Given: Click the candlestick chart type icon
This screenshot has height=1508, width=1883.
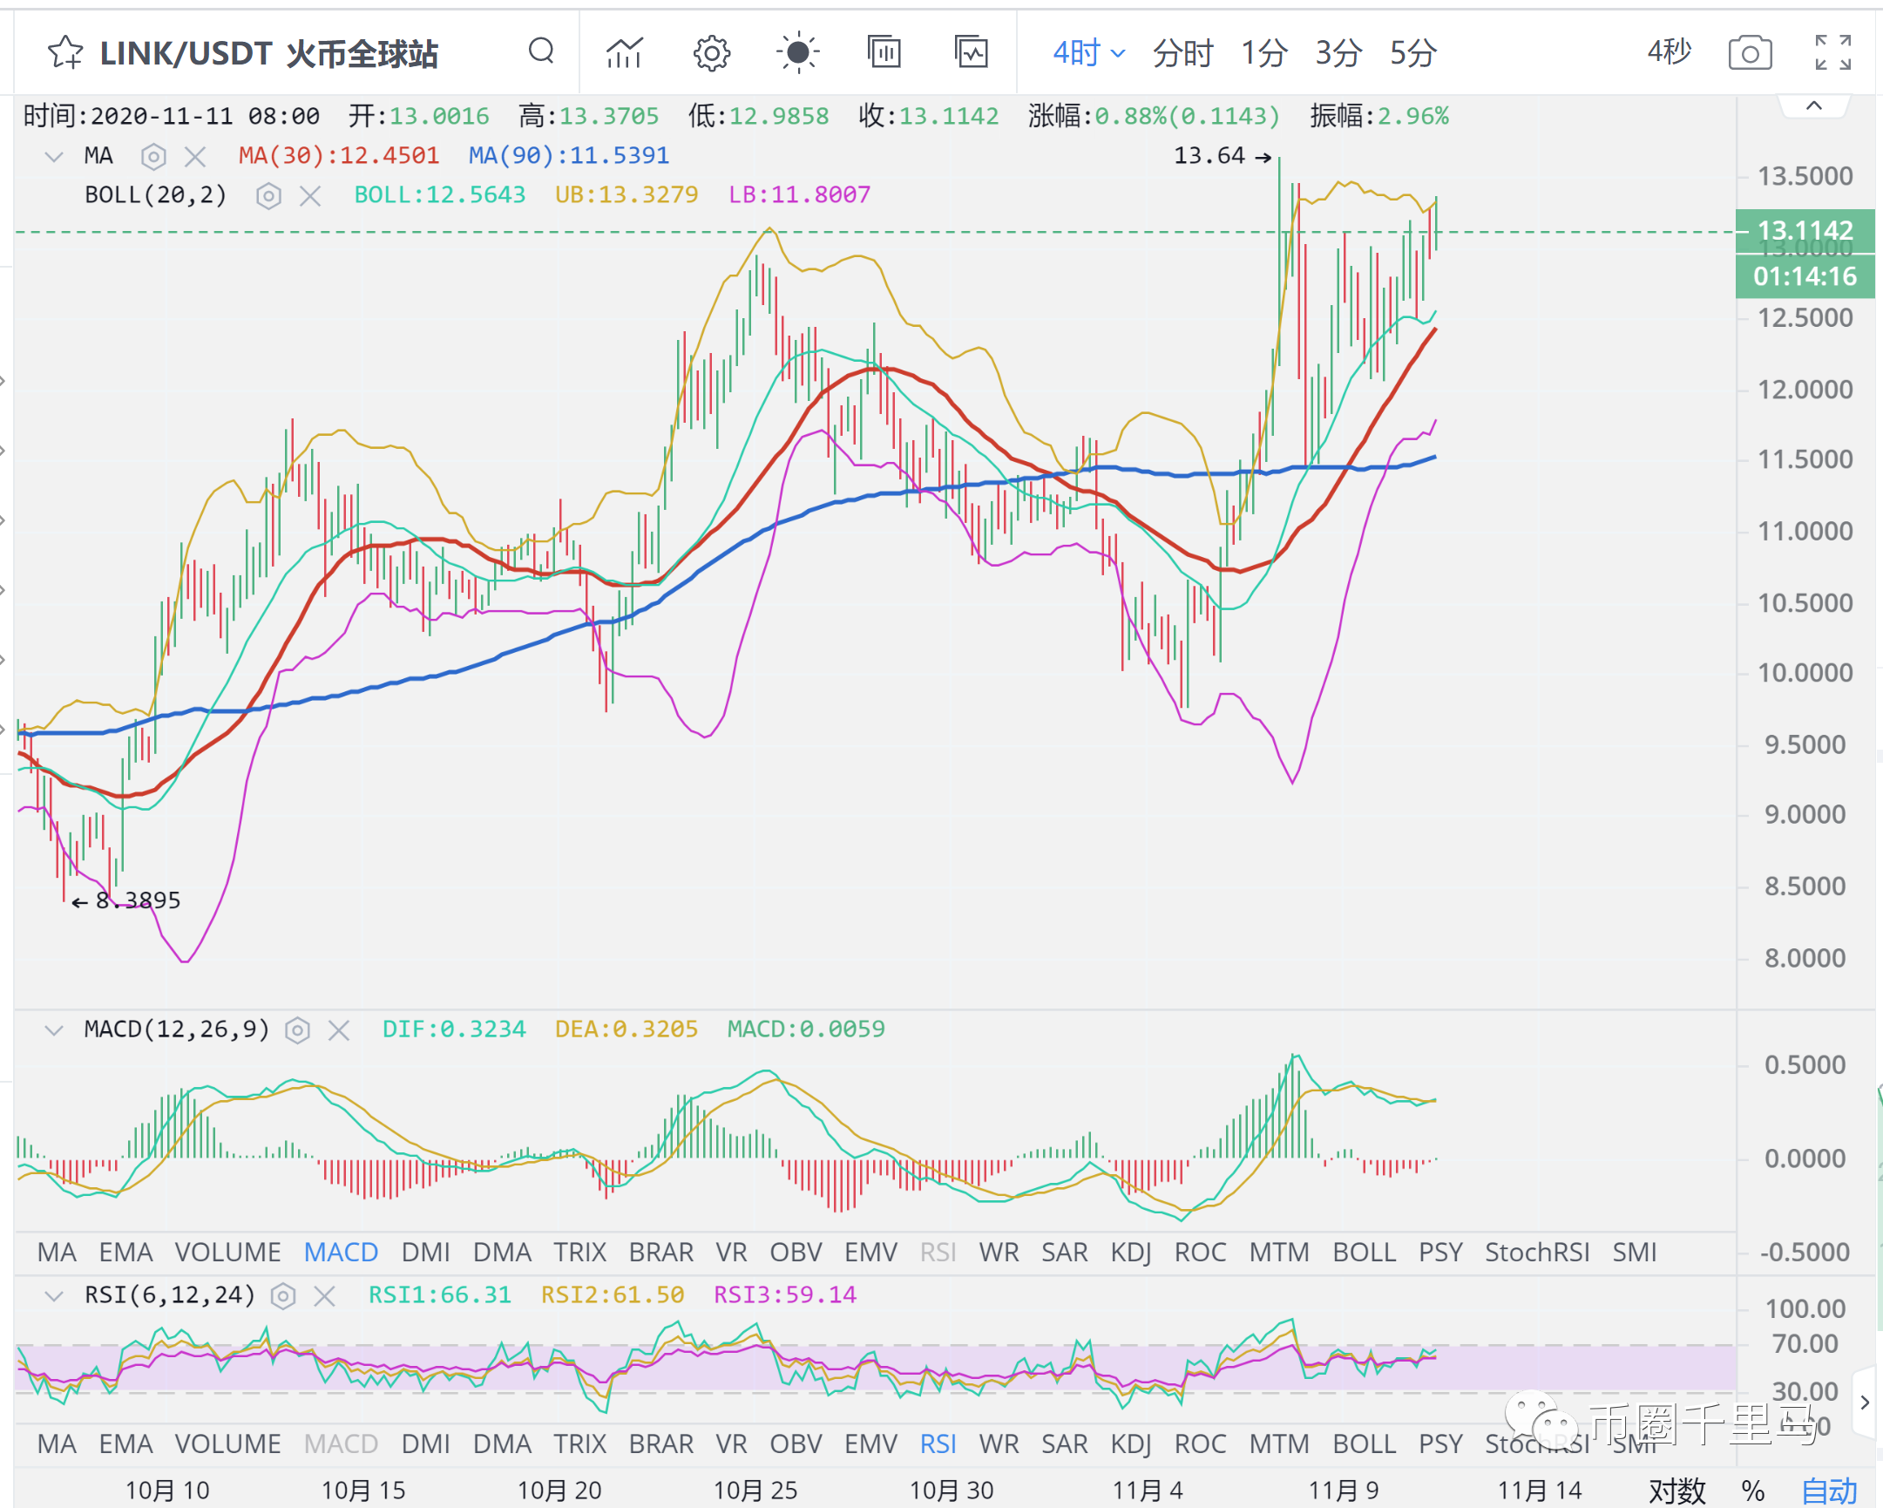Looking at the screenshot, I should click(884, 52).
